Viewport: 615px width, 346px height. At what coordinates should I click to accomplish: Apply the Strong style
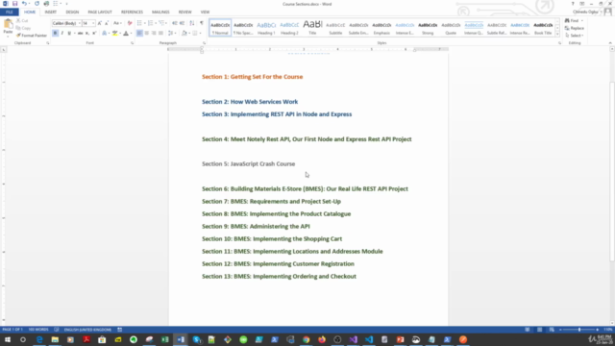point(428,28)
